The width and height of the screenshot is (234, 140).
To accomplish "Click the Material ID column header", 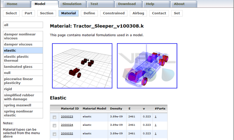I will click(70, 108).
